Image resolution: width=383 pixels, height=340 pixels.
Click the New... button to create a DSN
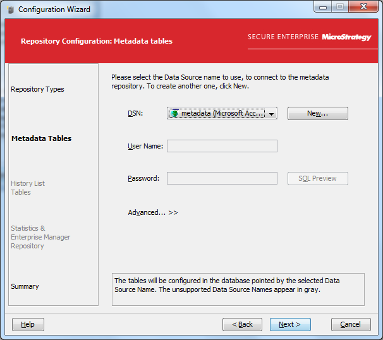coord(317,114)
